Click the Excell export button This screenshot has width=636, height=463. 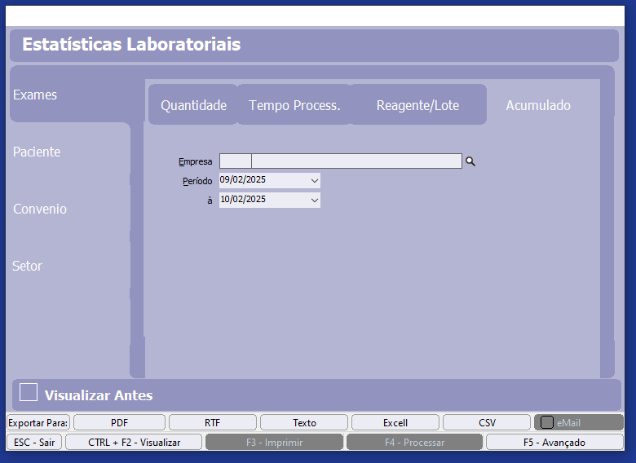pyautogui.click(x=395, y=422)
